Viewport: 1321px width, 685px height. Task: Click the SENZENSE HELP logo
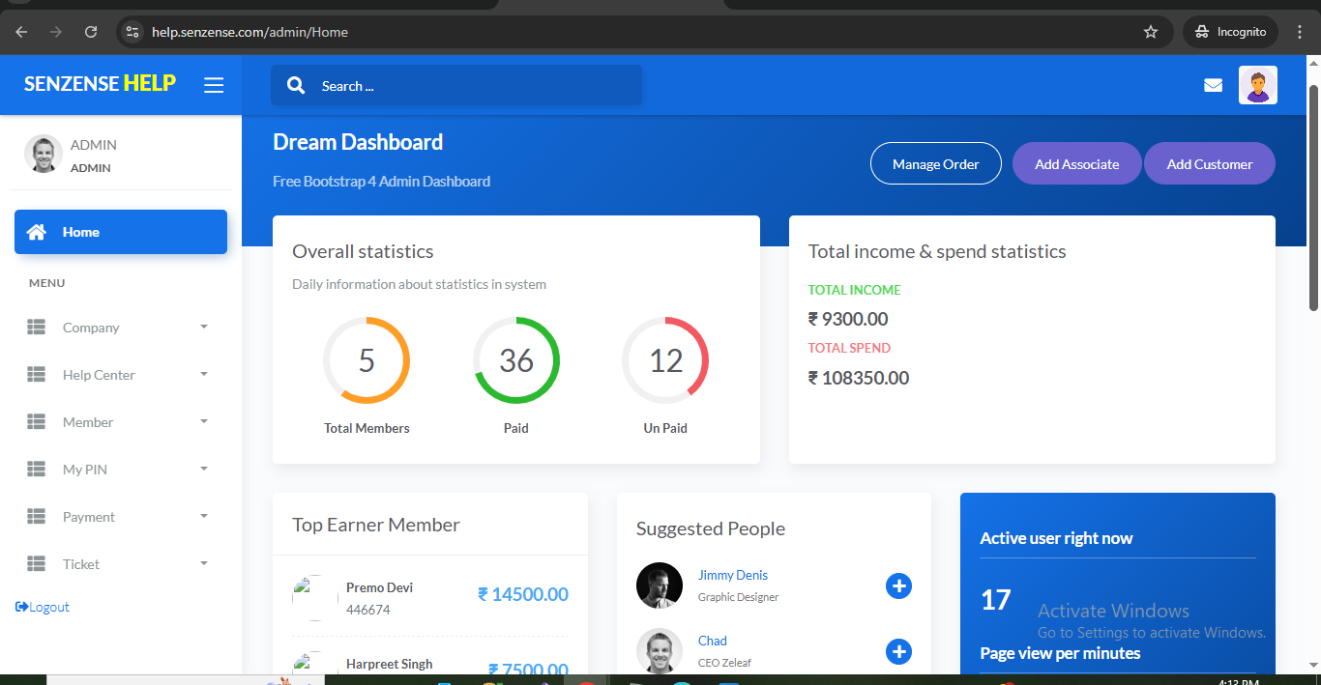[x=100, y=84]
